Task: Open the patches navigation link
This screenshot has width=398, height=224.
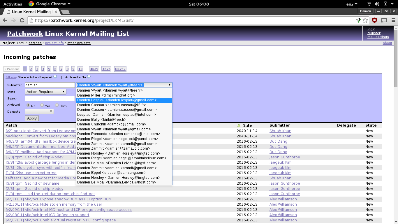Action: tap(35, 43)
